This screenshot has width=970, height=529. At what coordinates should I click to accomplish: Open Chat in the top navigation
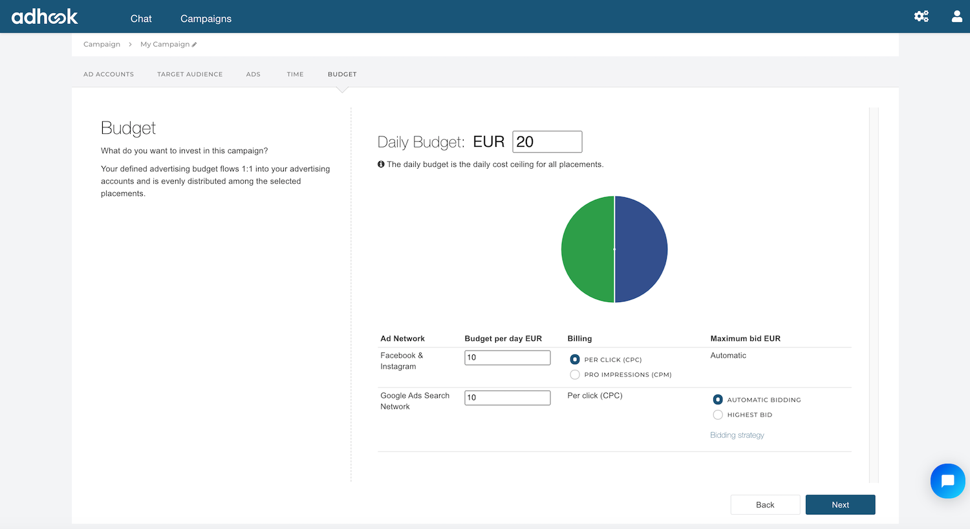[141, 19]
